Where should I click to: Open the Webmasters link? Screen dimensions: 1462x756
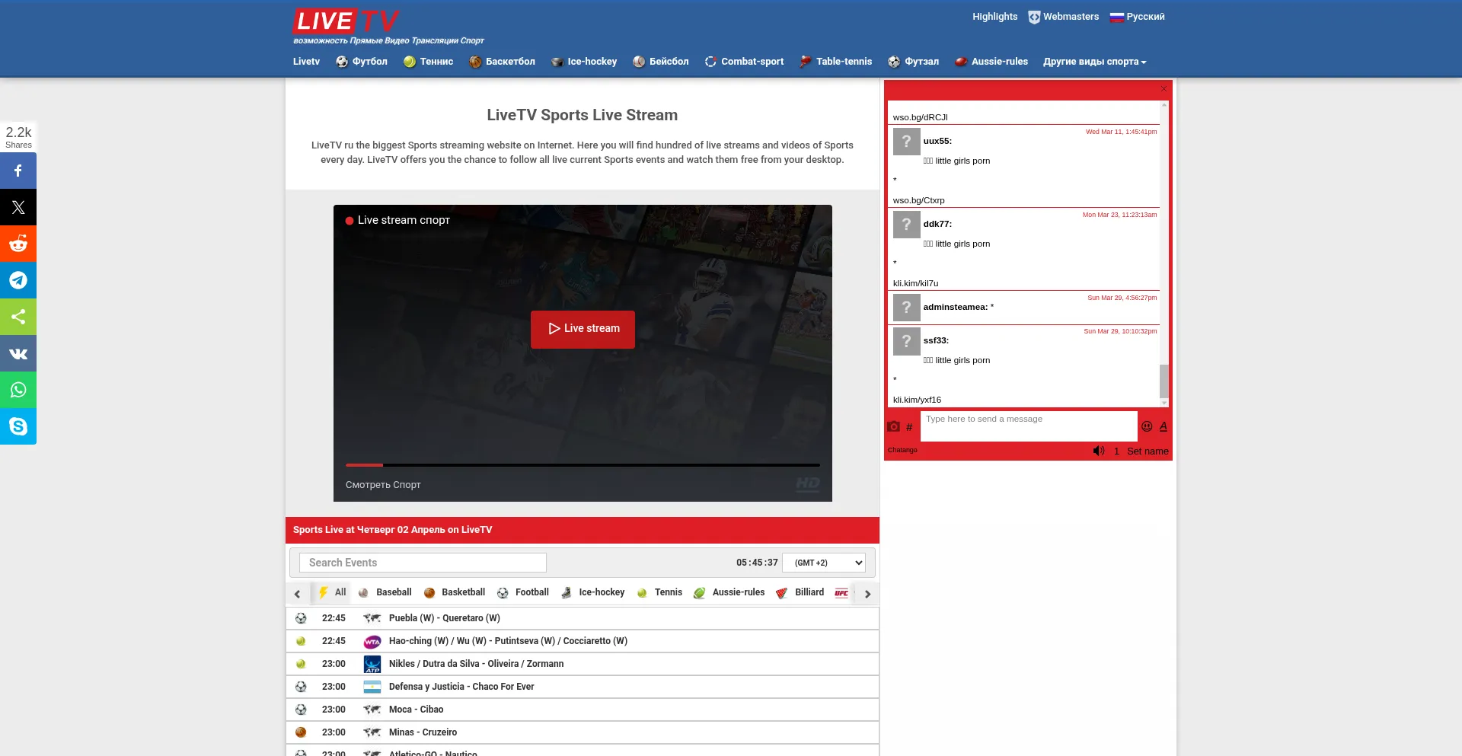[x=1064, y=17]
